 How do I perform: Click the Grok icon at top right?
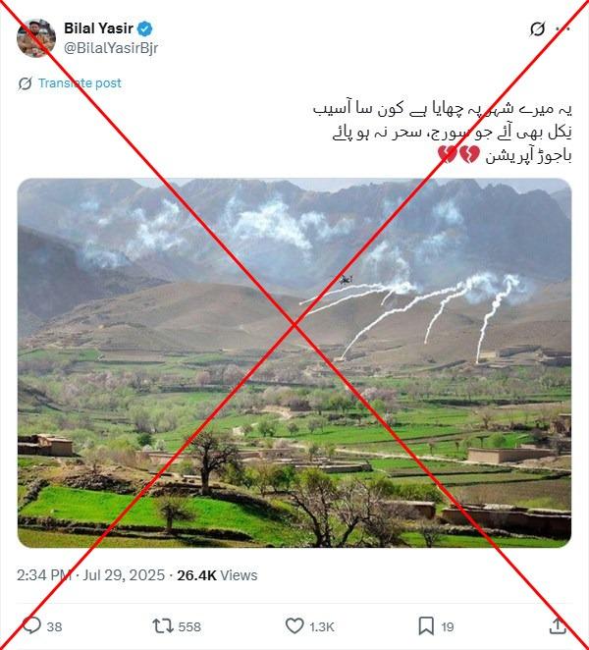pyautogui.click(x=537, y=29)
